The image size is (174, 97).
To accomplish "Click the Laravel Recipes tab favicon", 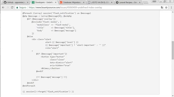I will pos(117,2).
